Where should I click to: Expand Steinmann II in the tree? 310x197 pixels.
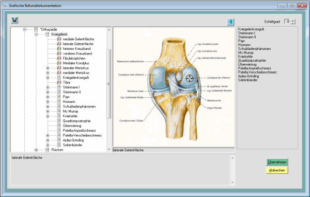(x=48, y=92)
